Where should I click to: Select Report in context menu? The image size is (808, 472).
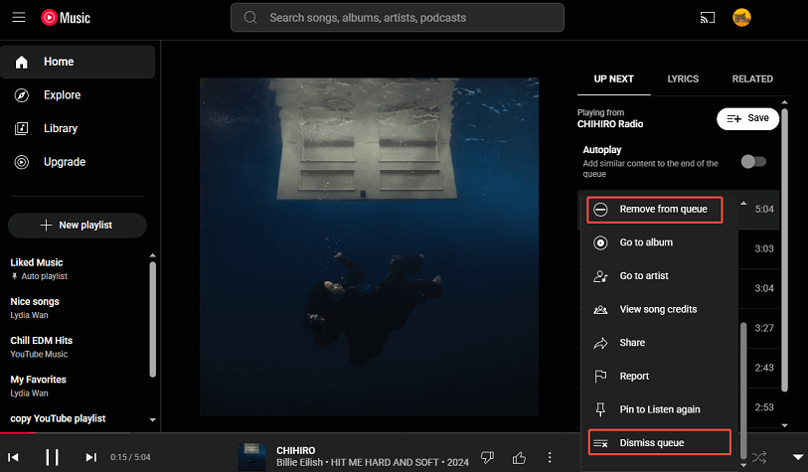tap(660, 377)
